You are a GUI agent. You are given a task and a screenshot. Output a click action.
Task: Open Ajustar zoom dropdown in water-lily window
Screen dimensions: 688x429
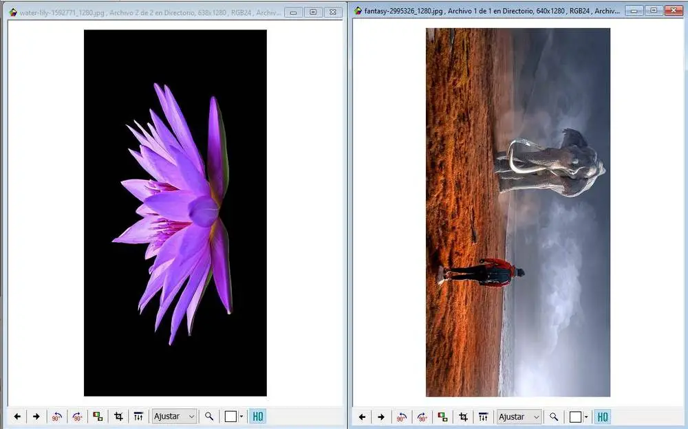(174, 416)
